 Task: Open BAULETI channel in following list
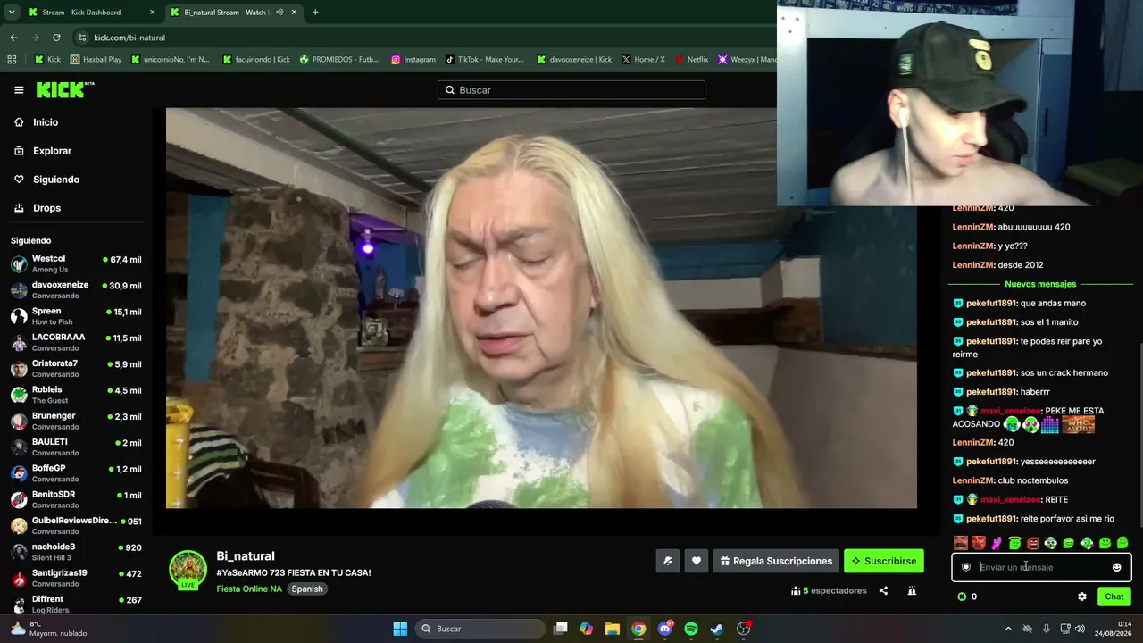point(76,447)
